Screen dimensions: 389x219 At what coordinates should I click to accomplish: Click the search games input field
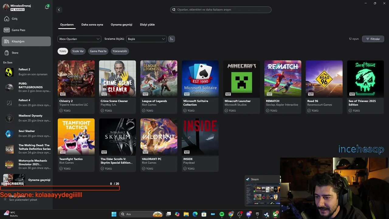click(x=221, y=10)
